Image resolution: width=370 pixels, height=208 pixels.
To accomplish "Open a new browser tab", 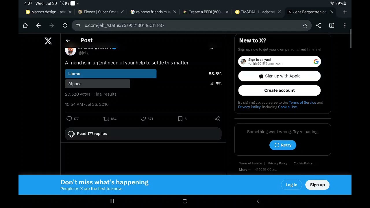I will coord(345,12).
